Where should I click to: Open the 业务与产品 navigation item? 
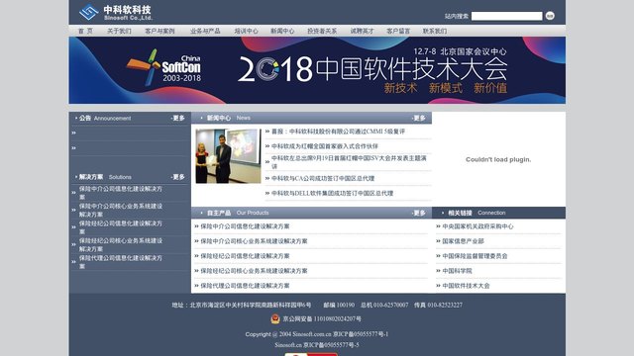coord(205,31)
